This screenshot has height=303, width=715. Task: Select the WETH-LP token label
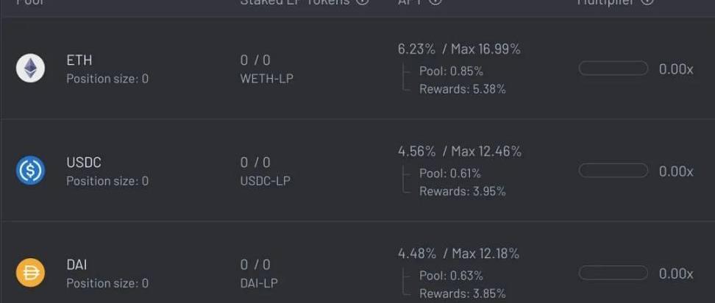point(266,79)
